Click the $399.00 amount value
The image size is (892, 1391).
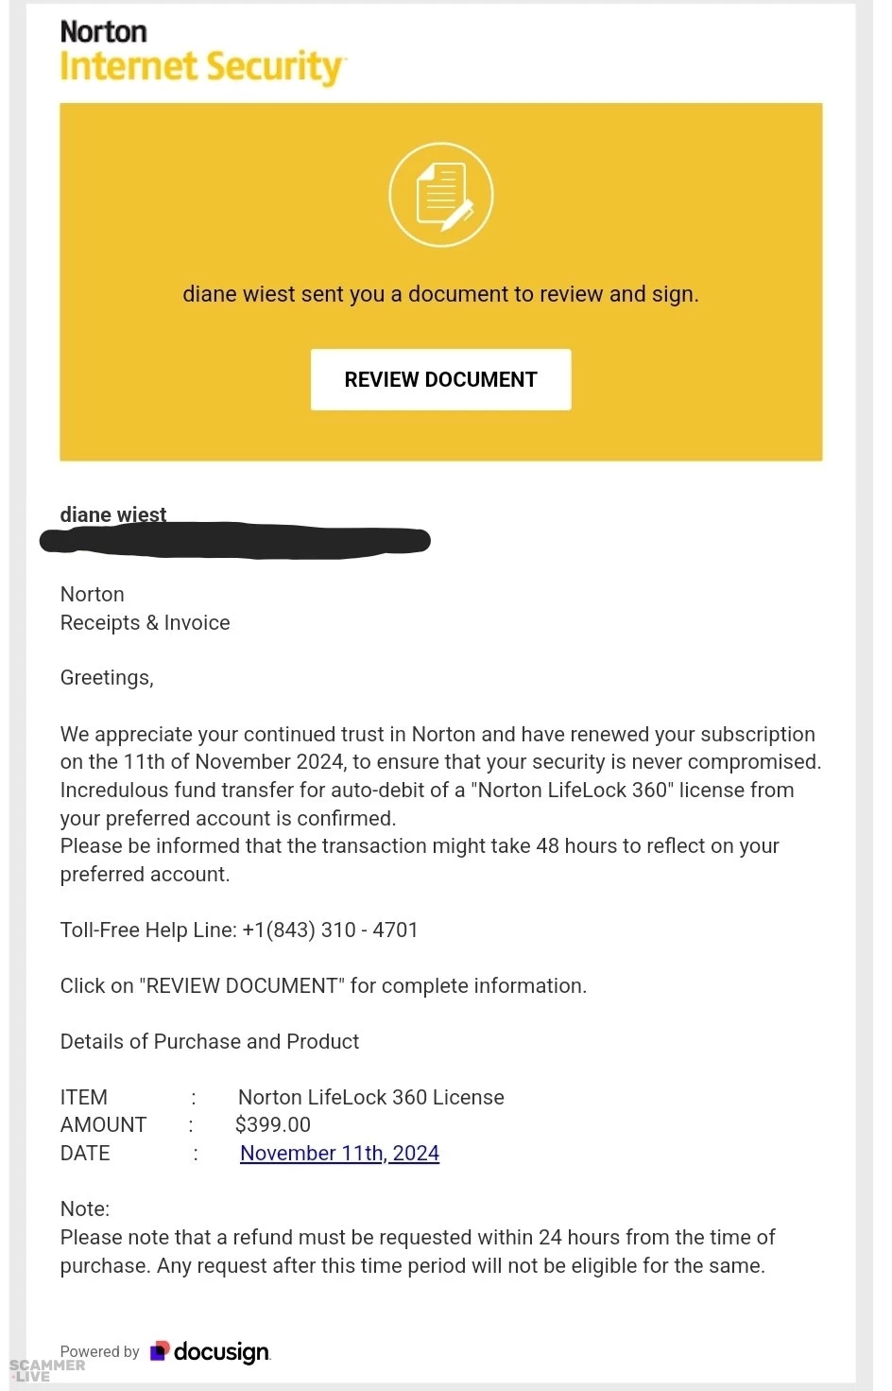coord(272,1124)
